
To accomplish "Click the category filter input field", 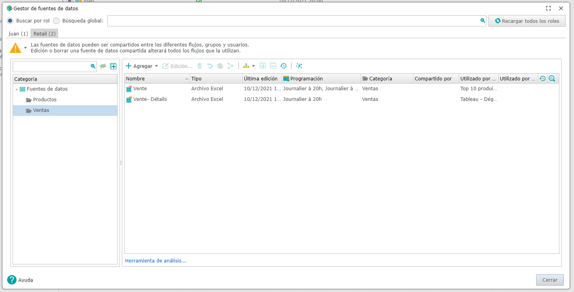I will pyautogui.click(x=52, y=66).
